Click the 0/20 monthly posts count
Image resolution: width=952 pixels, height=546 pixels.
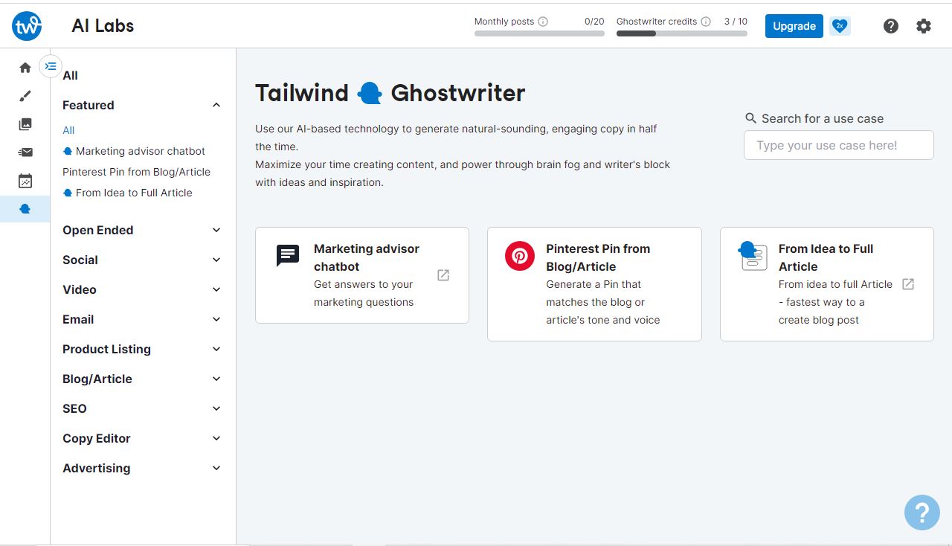tap(594, 22)
